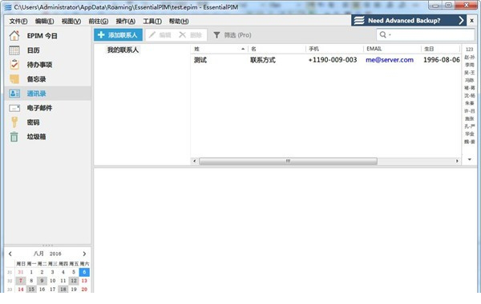Image resolution: width=481 pixels, height=304 pixels.
Task: Click the 许-吕 index filter
Action: coord(469,111)
